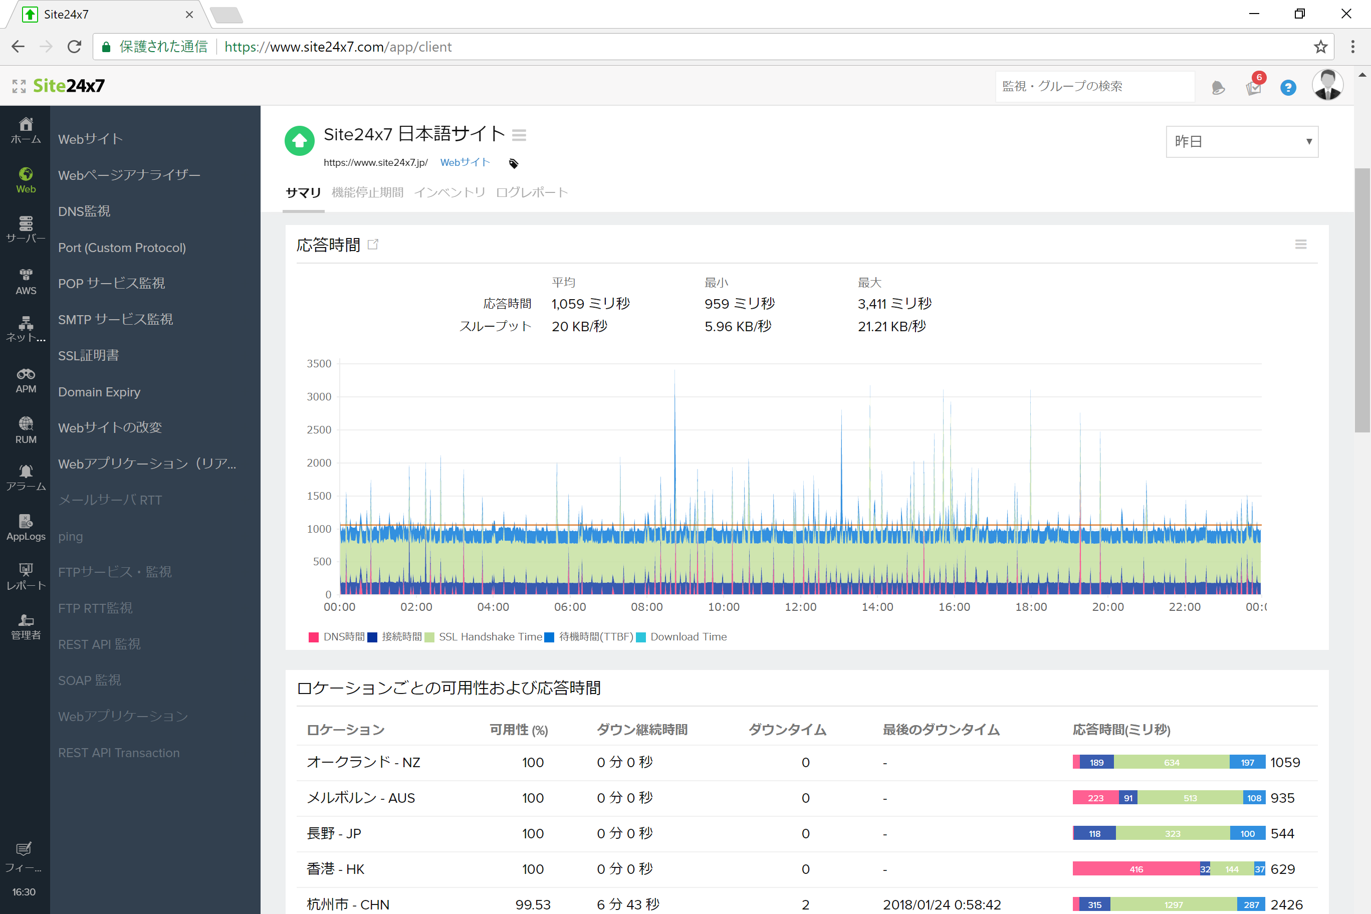Toggle SSL Handshake Time legend series
The image size is (1371, 914).
point(485,636)
